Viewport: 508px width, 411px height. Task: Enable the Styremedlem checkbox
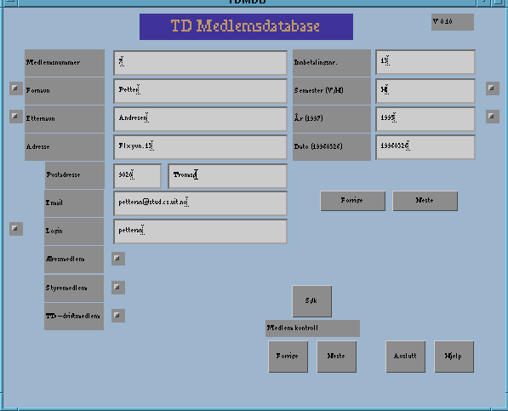(118, 288)
